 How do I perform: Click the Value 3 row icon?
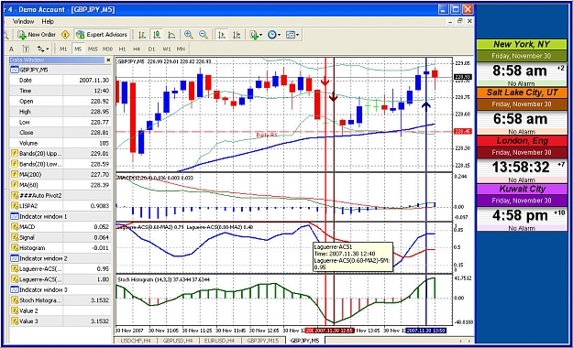(15, 321)
